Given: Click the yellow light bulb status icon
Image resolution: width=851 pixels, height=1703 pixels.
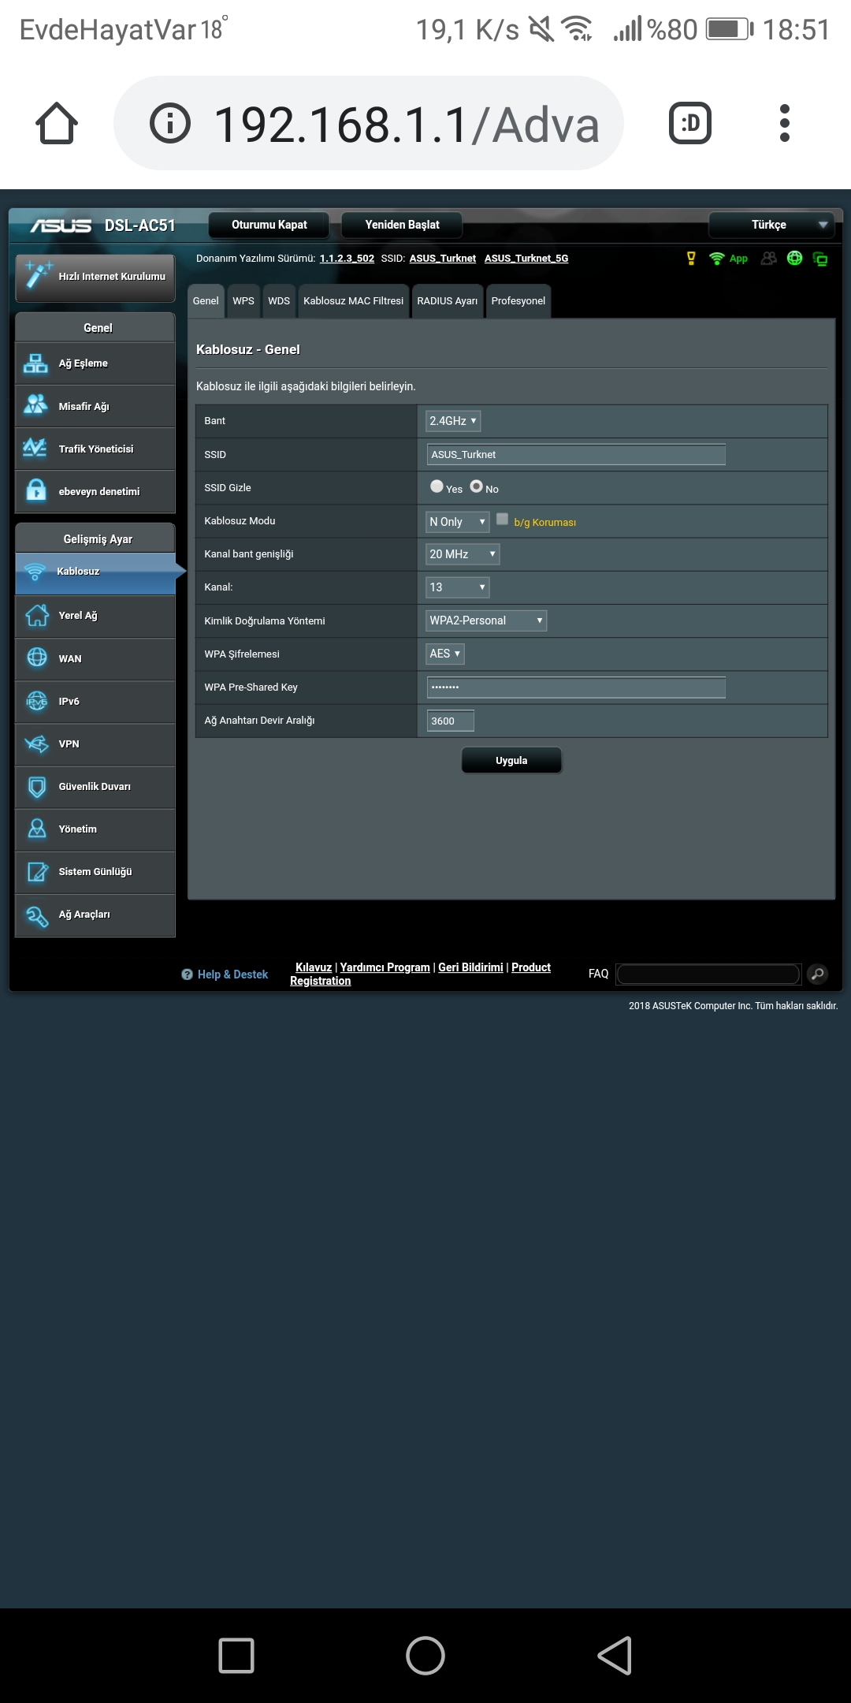Looking at the screenshot, I should 691,258.
